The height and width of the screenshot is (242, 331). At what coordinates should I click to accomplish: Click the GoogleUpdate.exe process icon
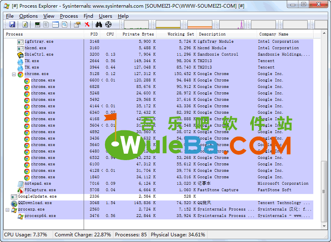[x=14, y=197]
